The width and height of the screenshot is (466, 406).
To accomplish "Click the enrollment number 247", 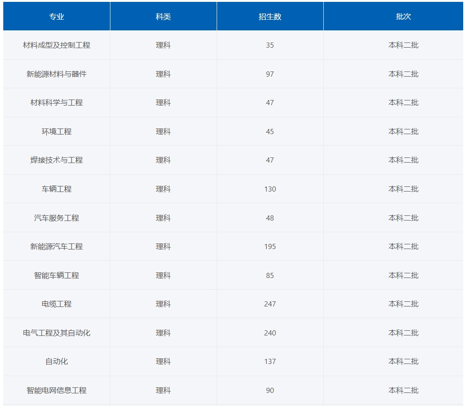I will (x=270, y=304).
